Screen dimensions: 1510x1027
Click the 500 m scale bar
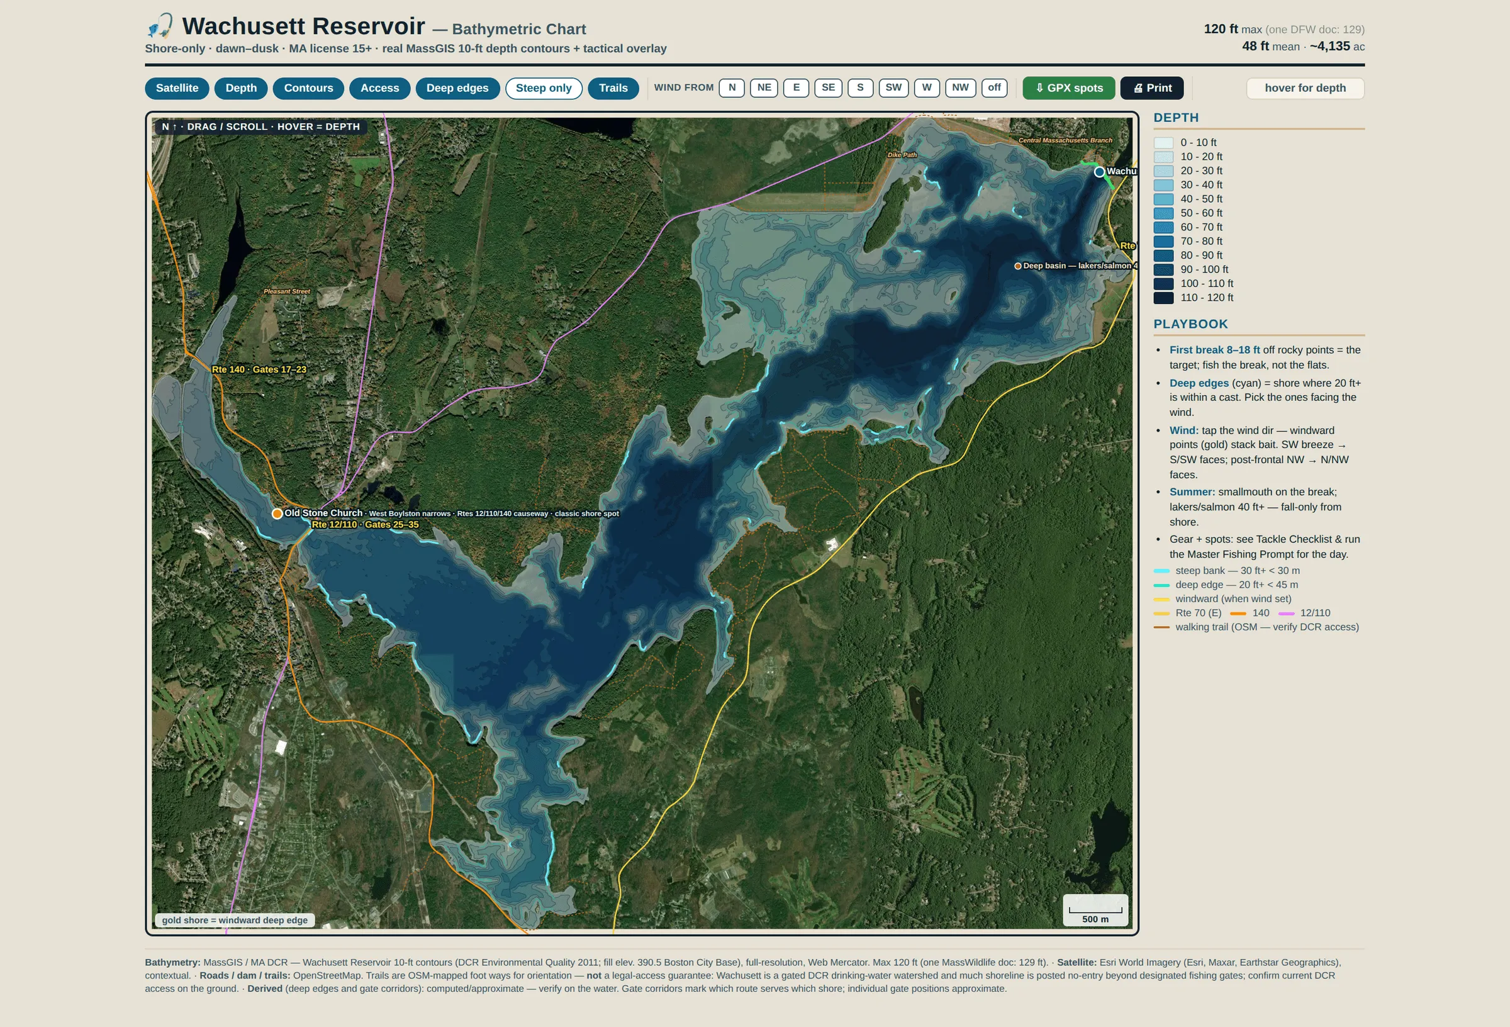pos(1095,911)
